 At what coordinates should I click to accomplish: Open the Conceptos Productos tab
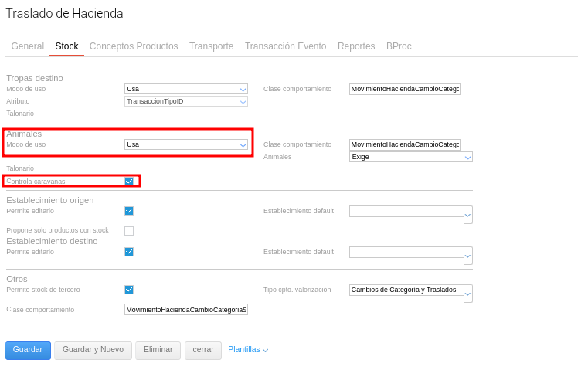[x=134, y=46]
